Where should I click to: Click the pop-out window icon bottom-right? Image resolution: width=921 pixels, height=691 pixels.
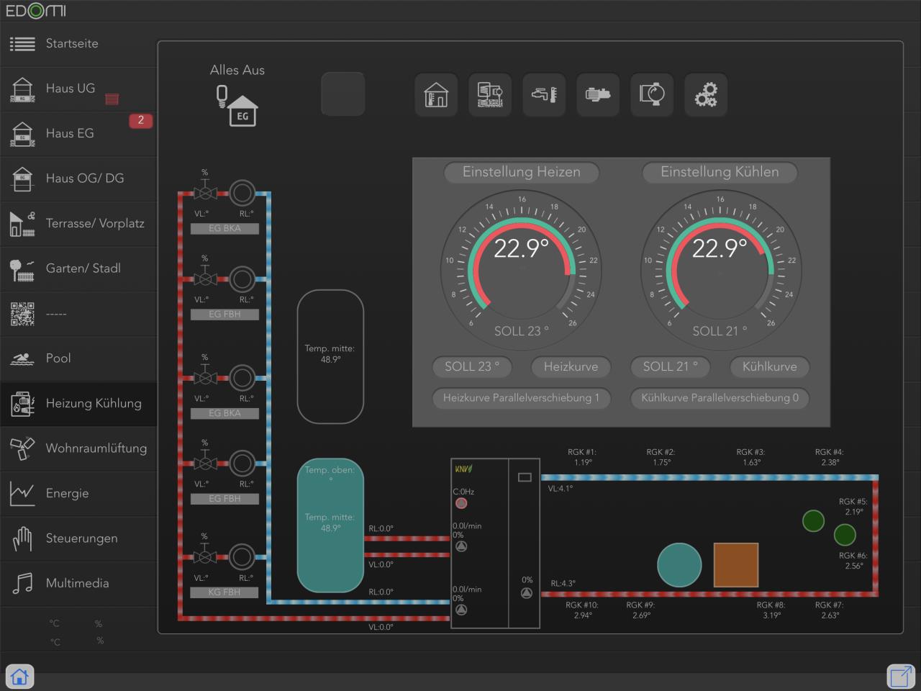click(901, 677)
